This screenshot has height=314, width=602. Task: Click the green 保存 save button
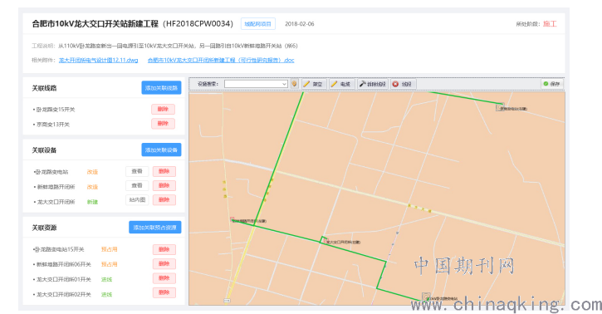551,84
